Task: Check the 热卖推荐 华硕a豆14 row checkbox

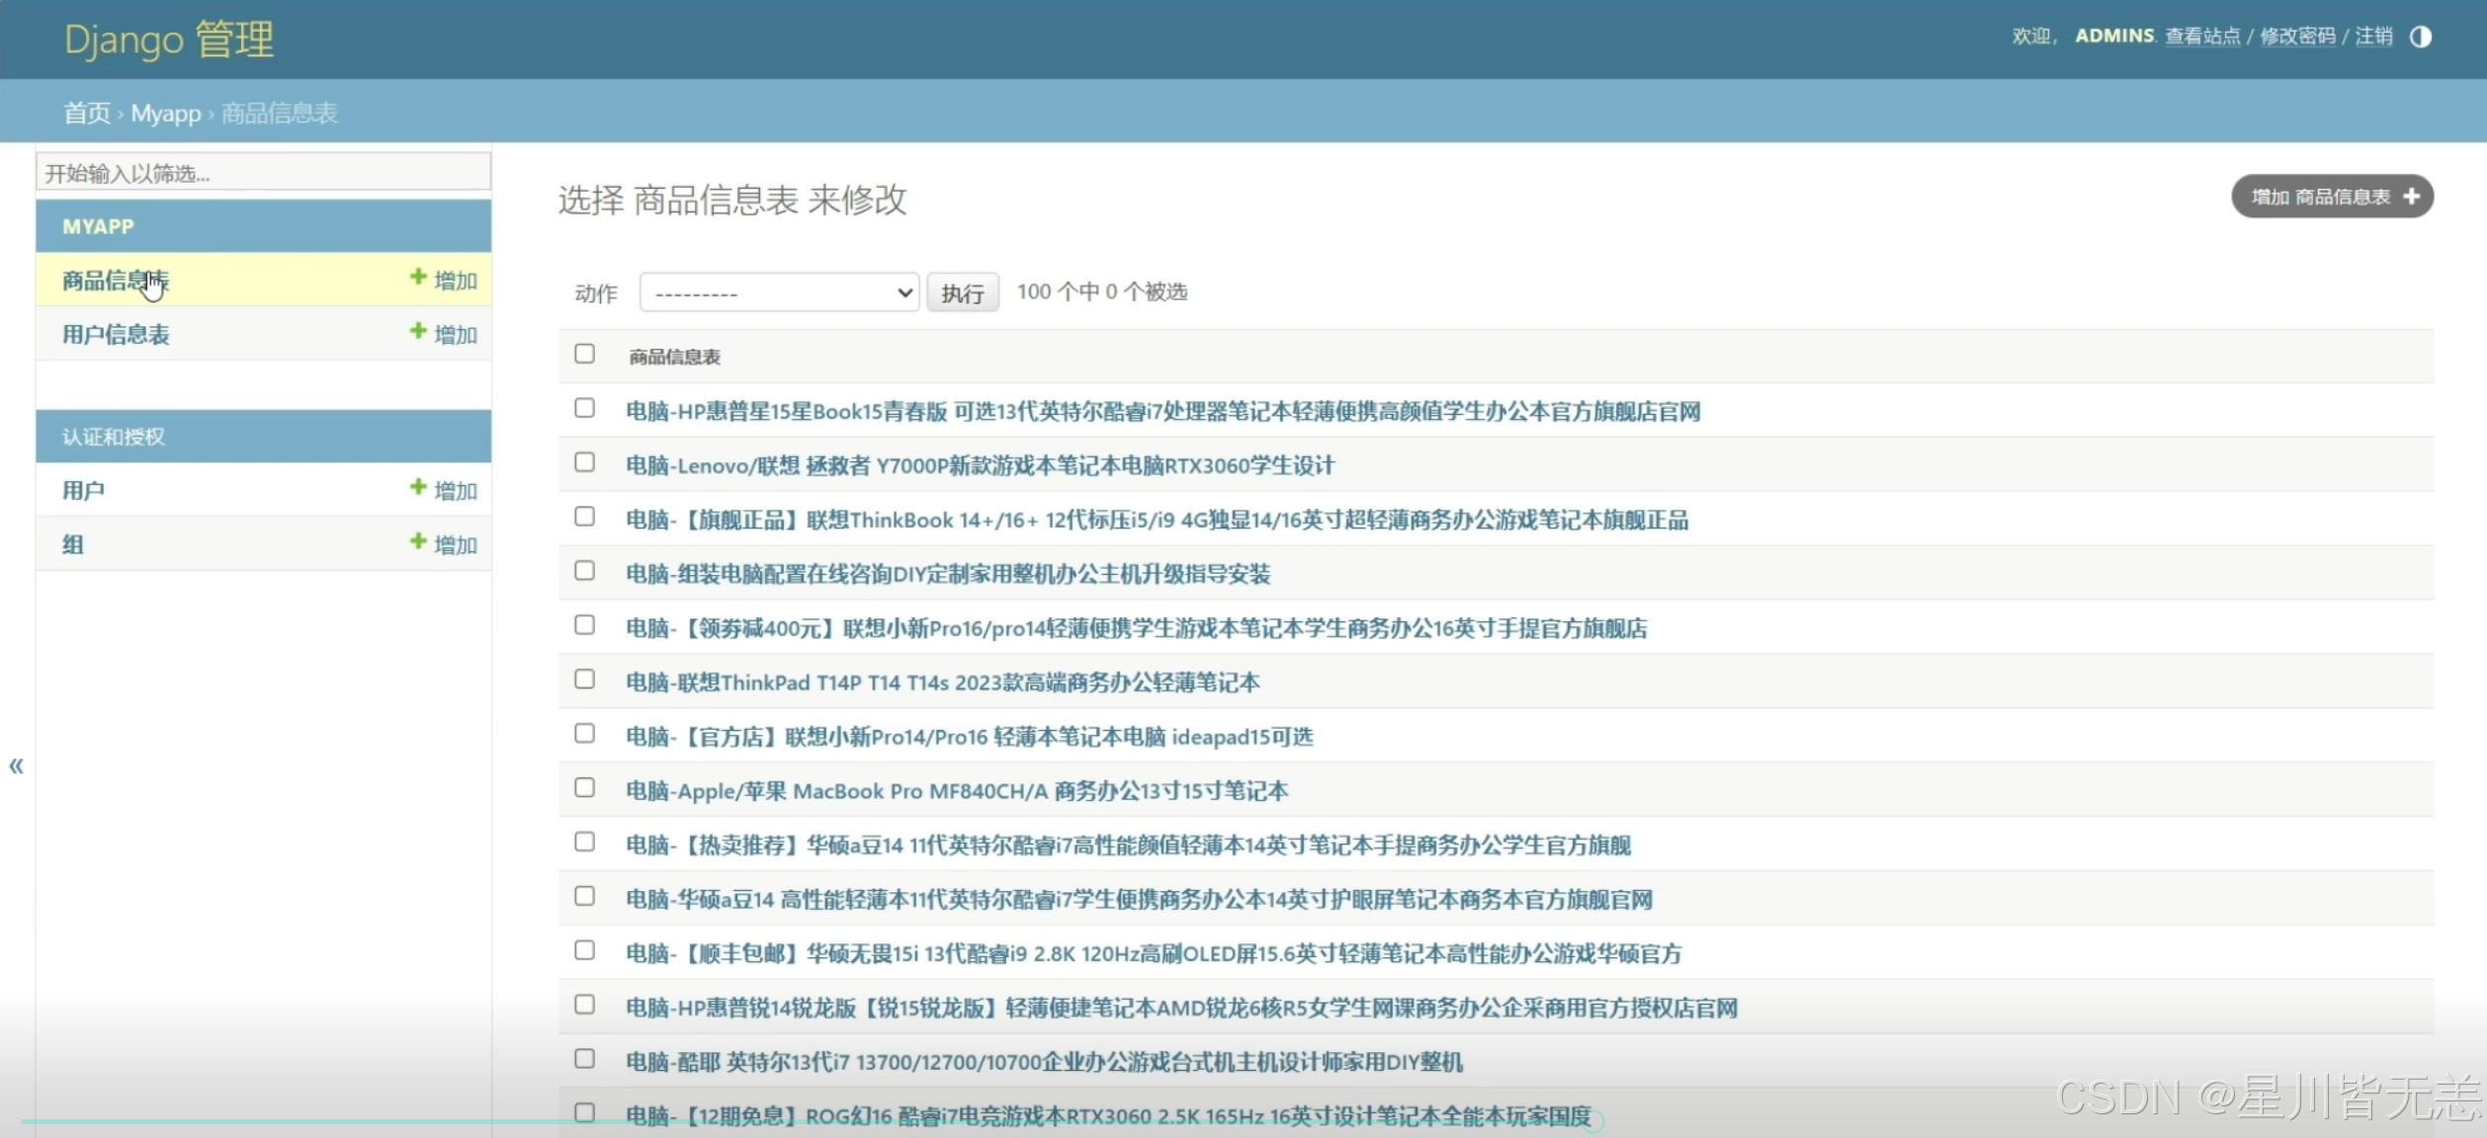Action: [584, 843]
